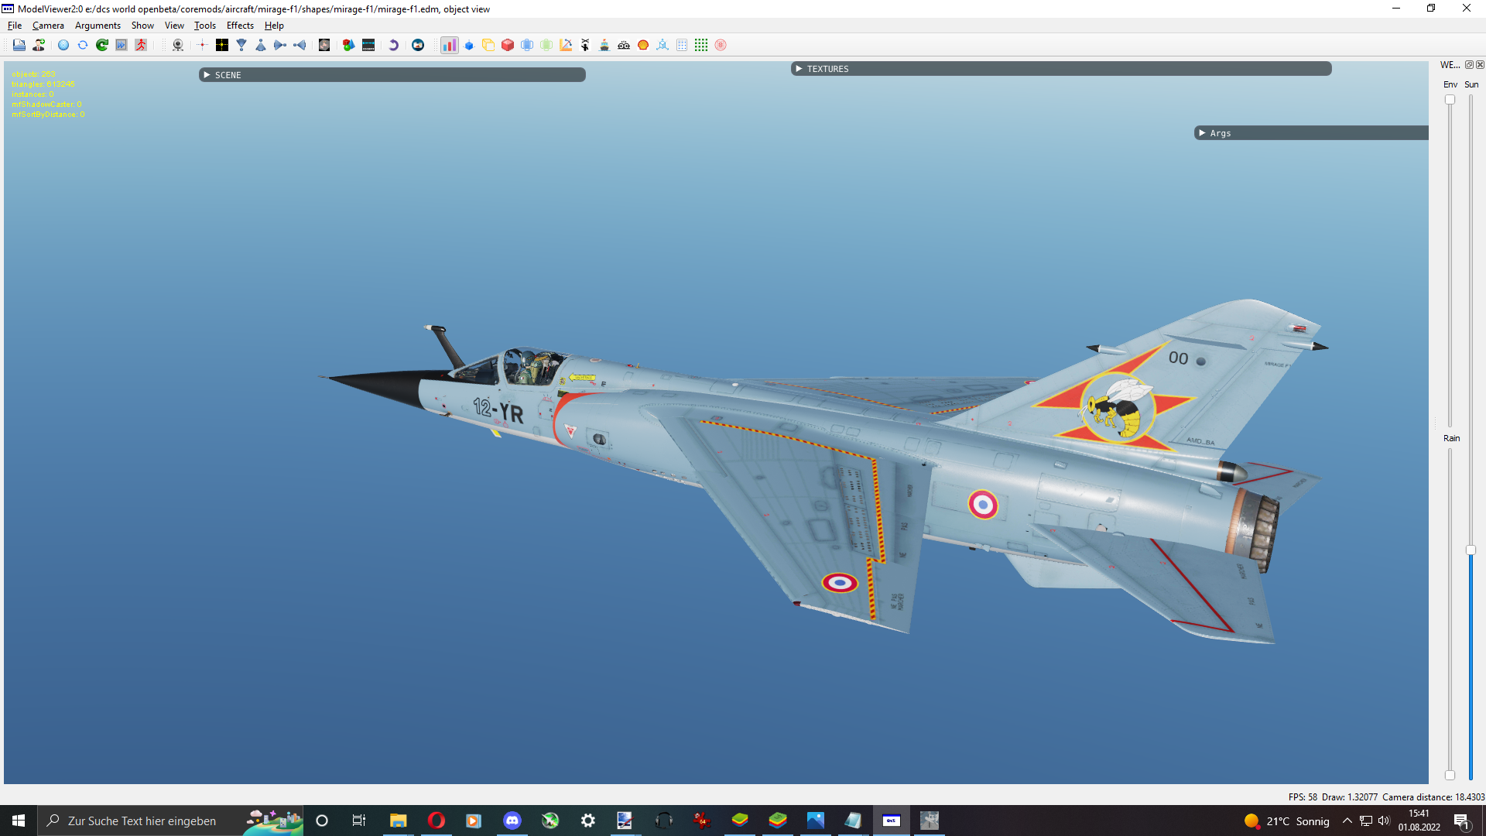
Task: Open the File menu
Action: [x=15, y=26]
